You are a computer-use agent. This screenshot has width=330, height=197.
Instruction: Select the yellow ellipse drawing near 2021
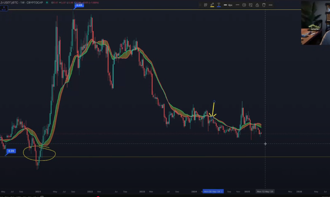39,153
